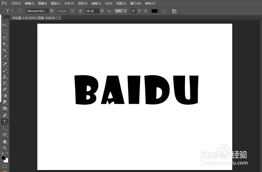Toggle text orientation button
Viewport: 262px width, 172px height.
(x=20, y=11)
